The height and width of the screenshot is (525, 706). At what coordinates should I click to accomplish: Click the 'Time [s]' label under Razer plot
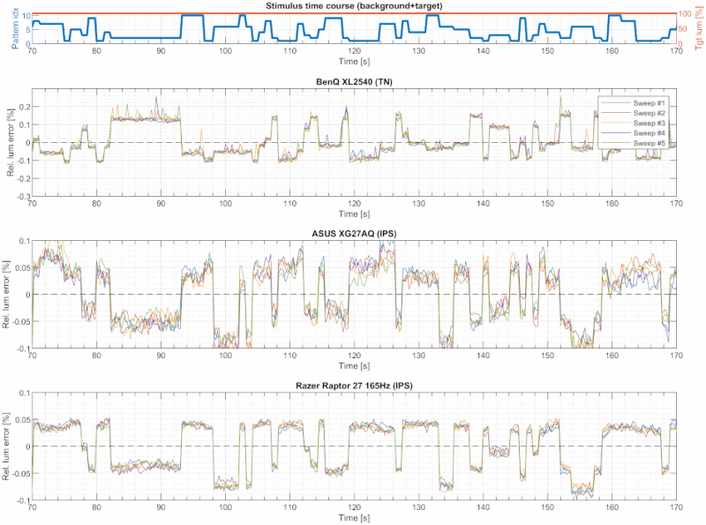tap(354, 518)
